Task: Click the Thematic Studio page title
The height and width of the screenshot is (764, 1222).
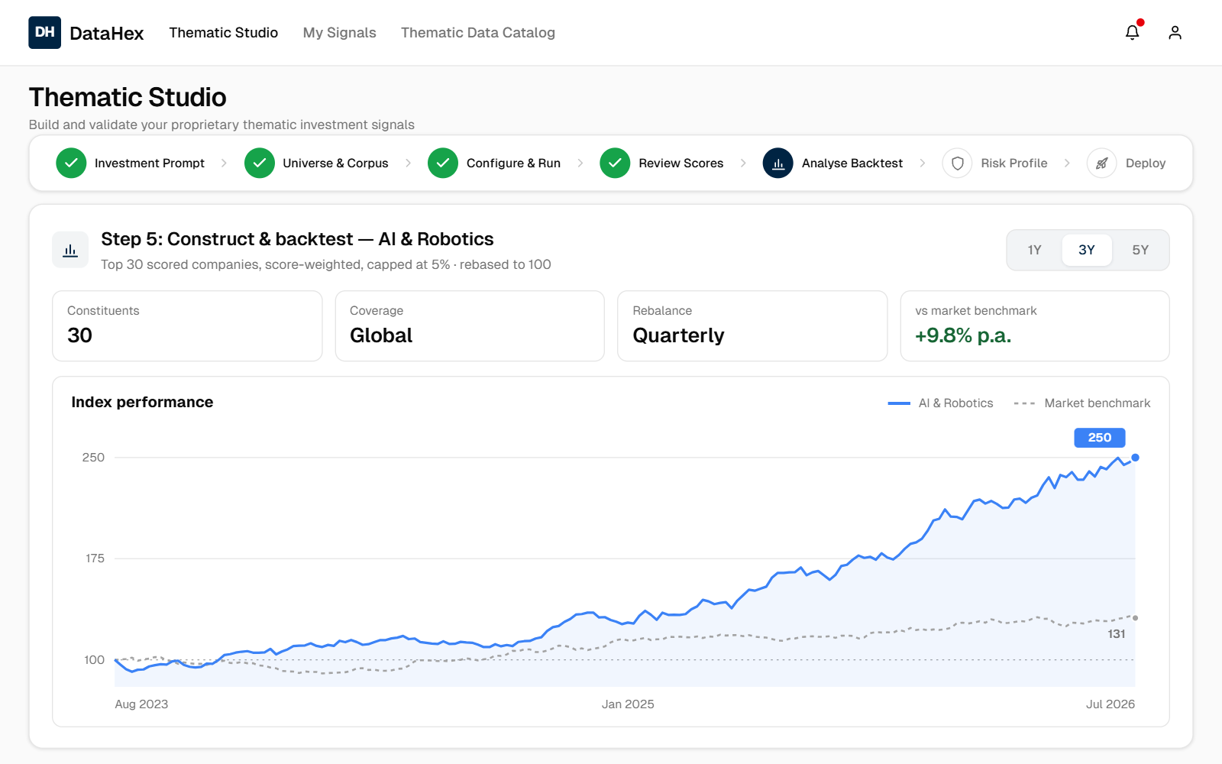Action: pos(128,97)
